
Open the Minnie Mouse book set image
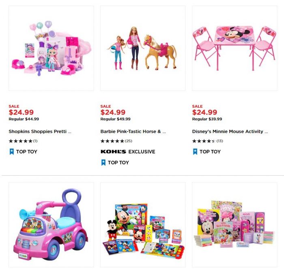pos(235,225)
